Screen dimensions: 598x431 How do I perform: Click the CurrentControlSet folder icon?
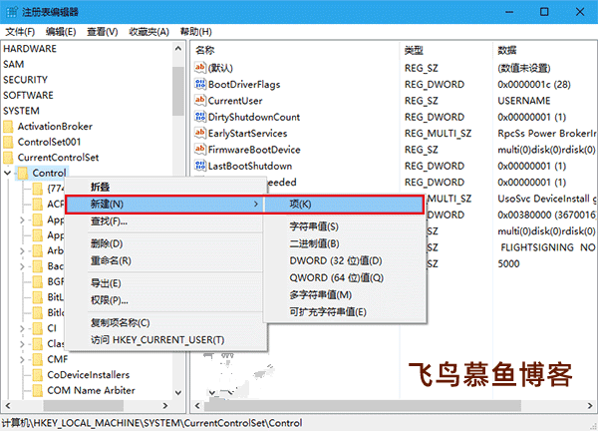pyautogui.click(x=8, y=158)
